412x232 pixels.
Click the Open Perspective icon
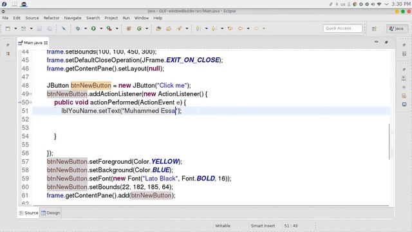[374, 28]
